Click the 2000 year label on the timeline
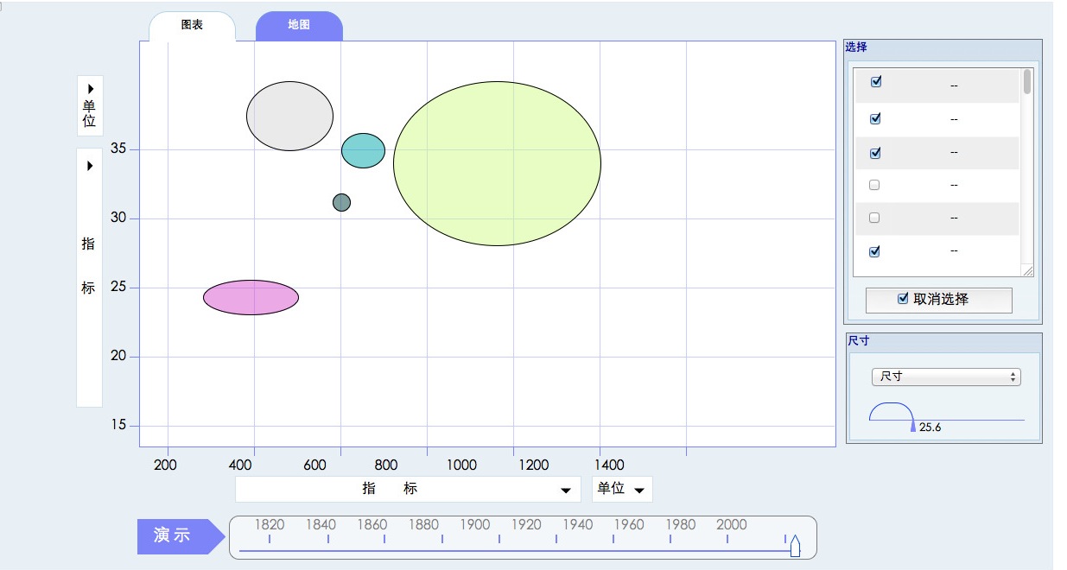This screenshot has width=1067, height=570. 732,525
